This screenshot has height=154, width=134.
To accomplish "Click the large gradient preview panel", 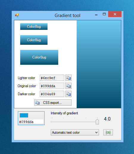I will tap(99, 64).
